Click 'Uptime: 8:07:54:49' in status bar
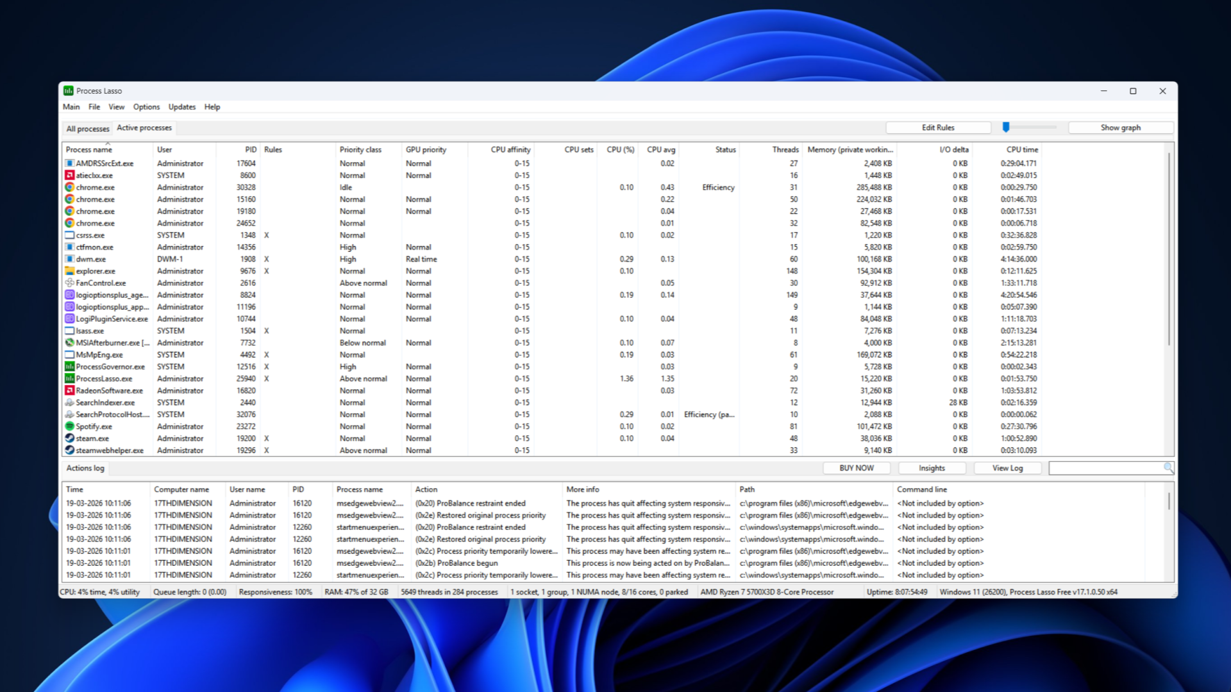 click(x=897, y=592)
